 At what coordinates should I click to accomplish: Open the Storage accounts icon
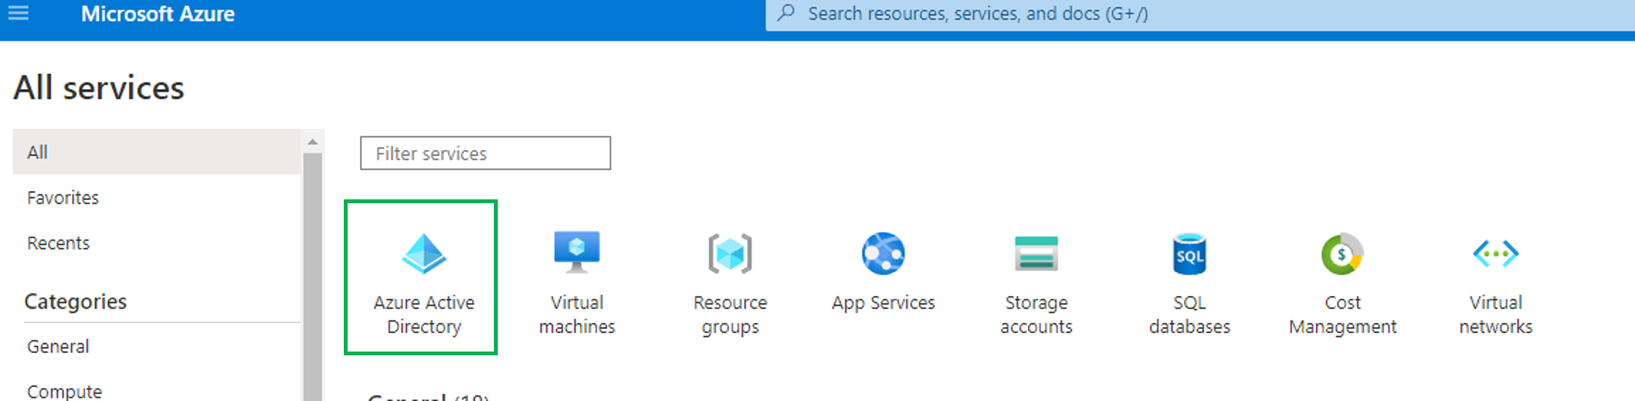(1037, 253)
